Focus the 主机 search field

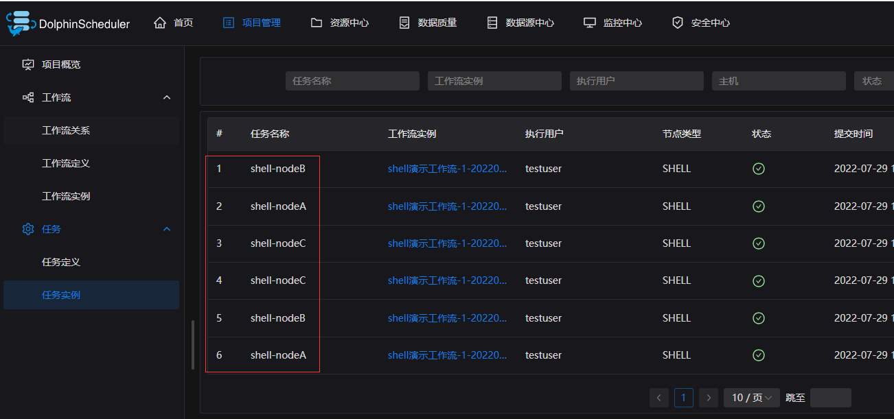click(779, 81)
